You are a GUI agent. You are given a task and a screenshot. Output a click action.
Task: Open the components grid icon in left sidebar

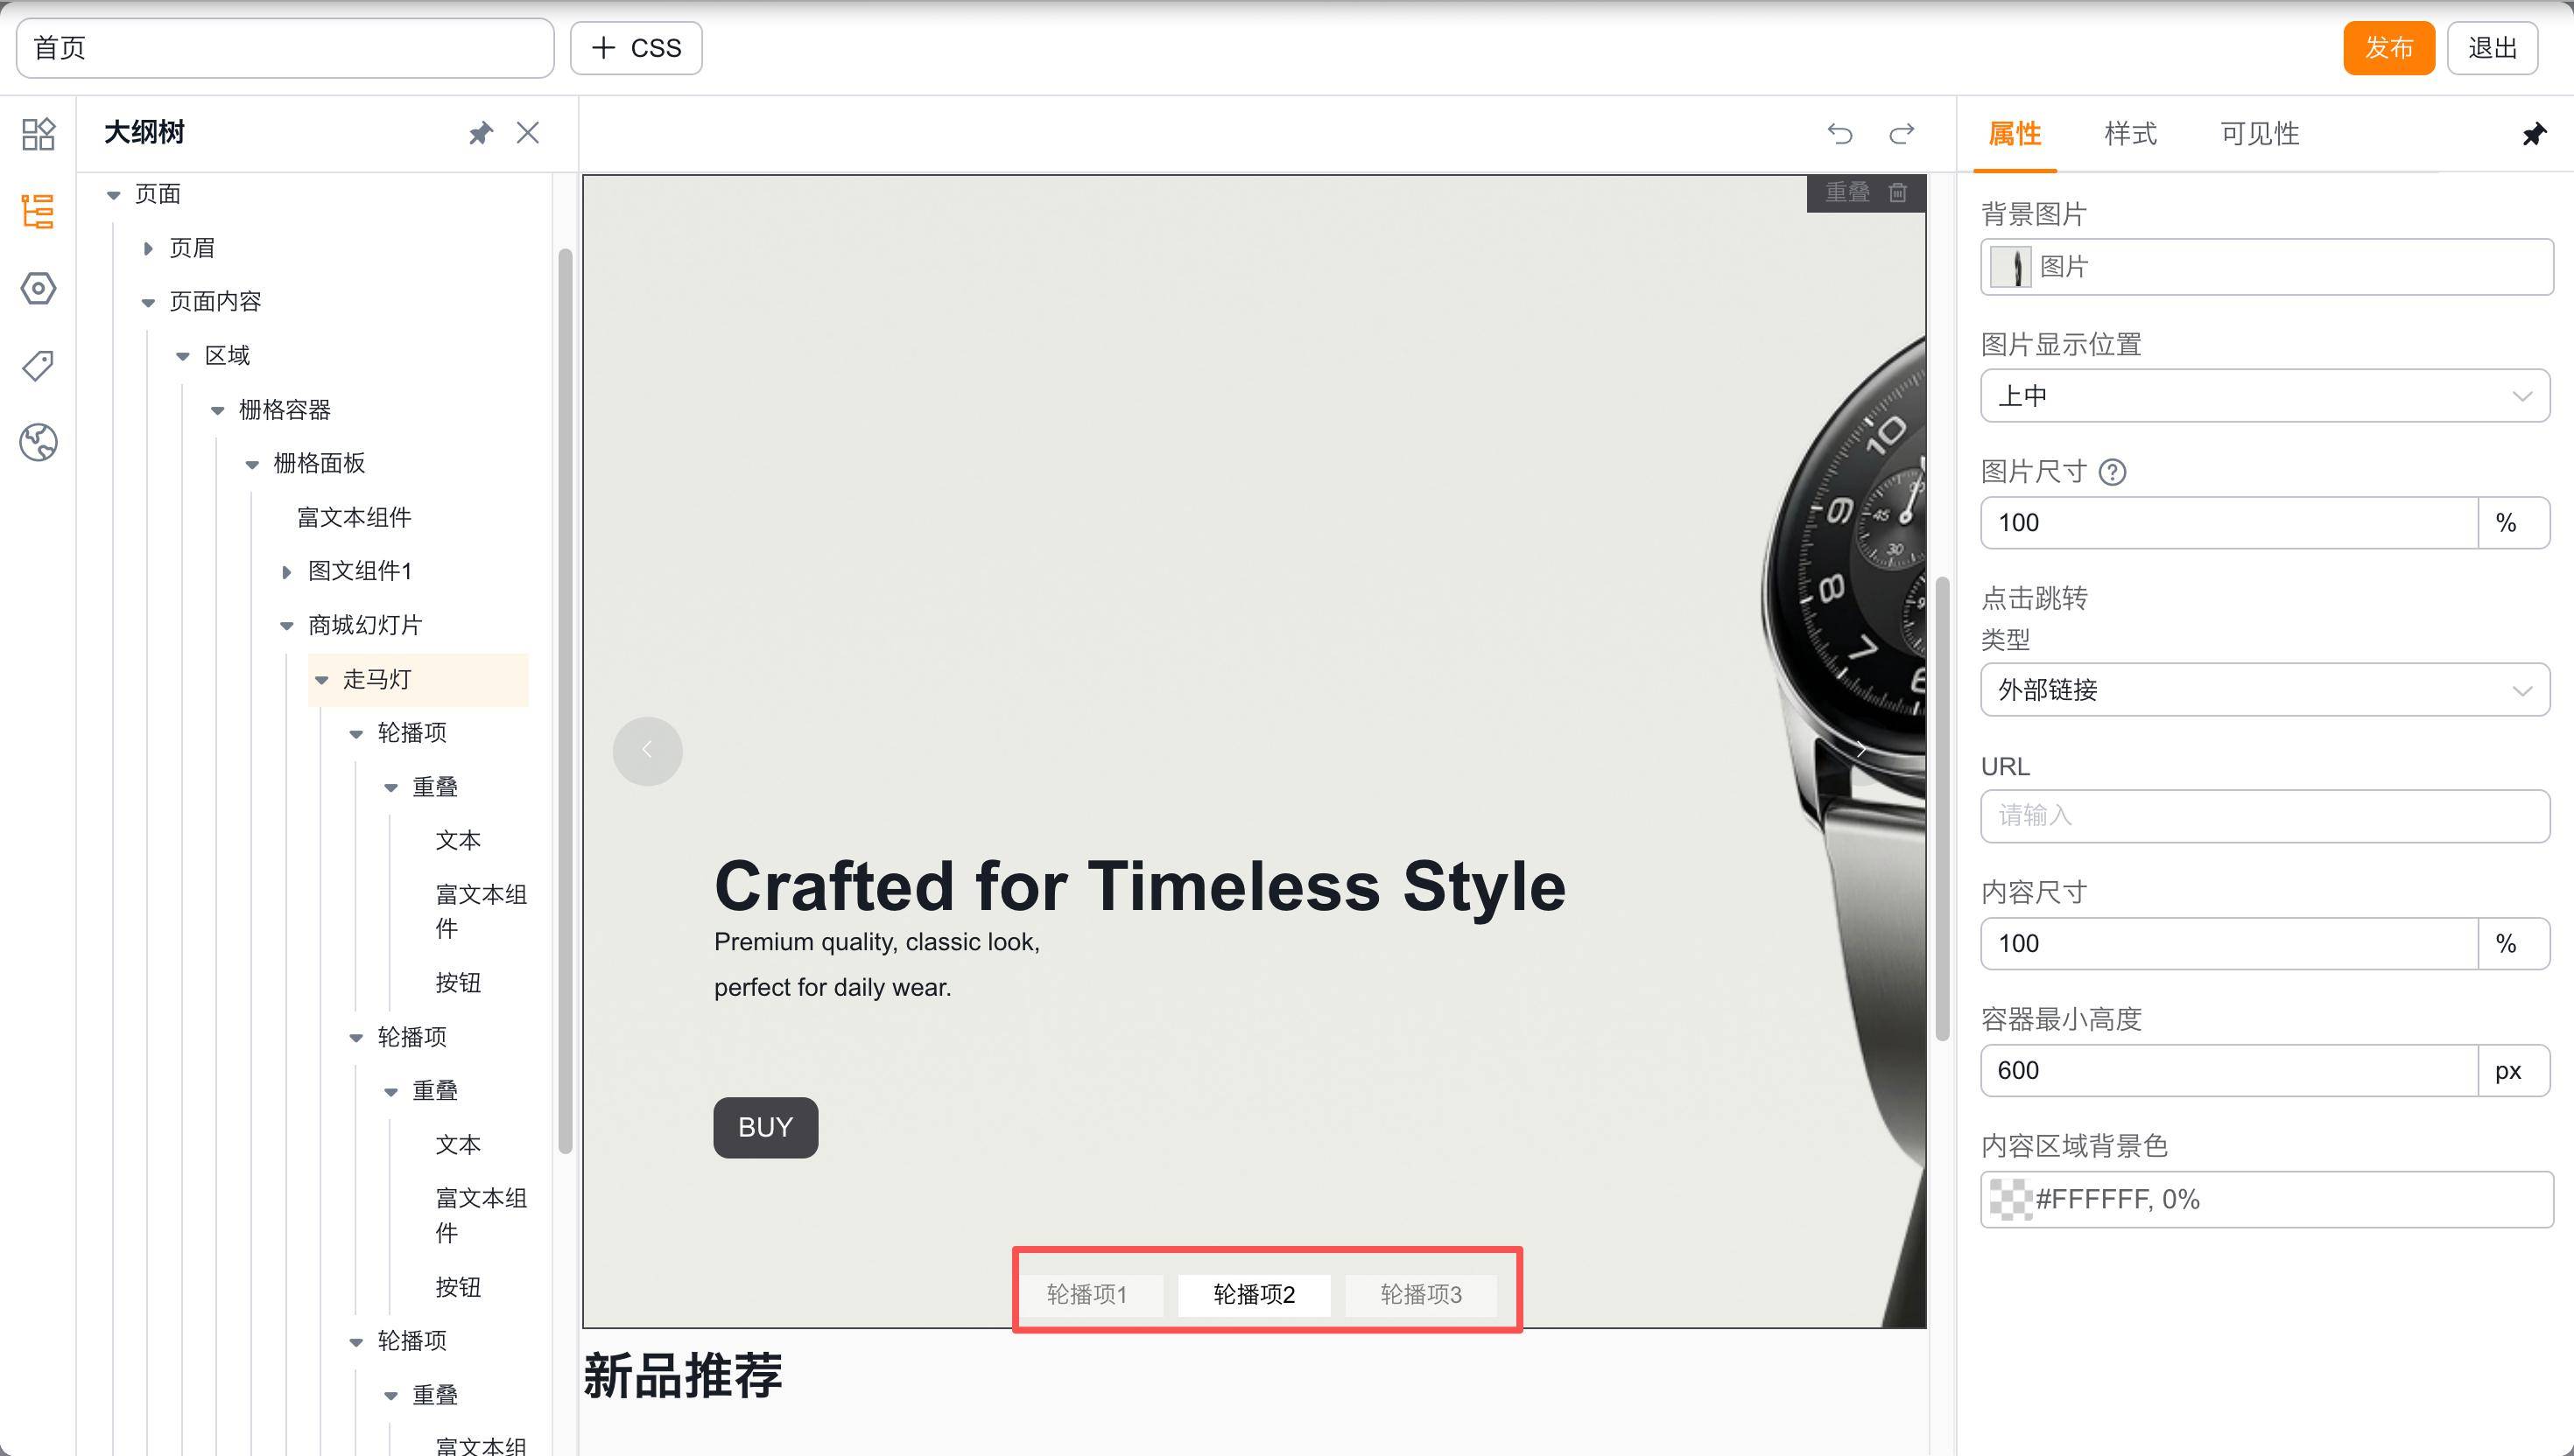click(x=38, y=134)
